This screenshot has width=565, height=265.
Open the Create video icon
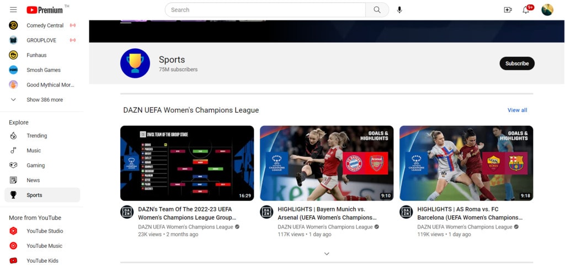(x=508, y=10)
